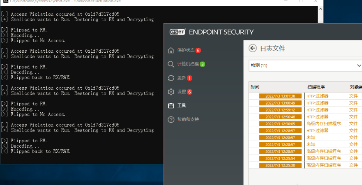362x185 pixels.
Task: Click the refresh icon beside 更新
Action: click(x=171, y=78)
